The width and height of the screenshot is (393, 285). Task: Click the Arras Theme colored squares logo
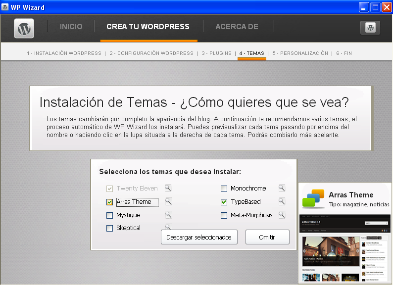click(x=313, y=198)
